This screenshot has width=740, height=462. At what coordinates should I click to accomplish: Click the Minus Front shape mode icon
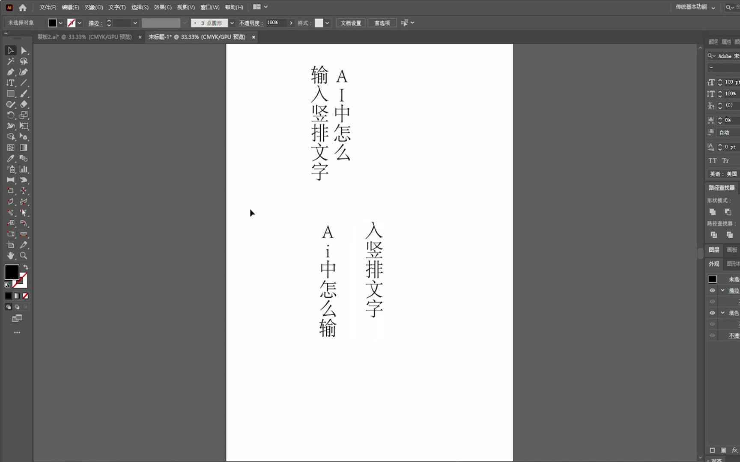(728, 212)
